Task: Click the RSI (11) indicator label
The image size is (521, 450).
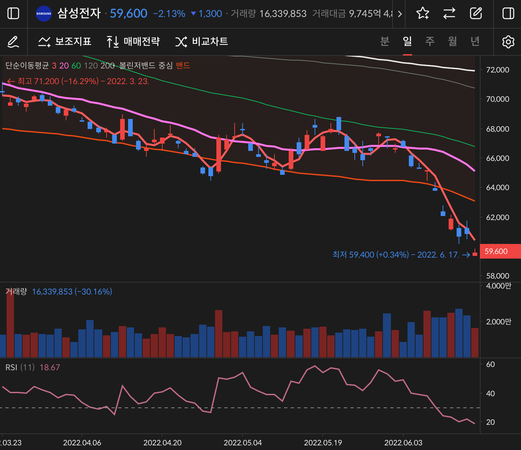Action: point(20,367)
